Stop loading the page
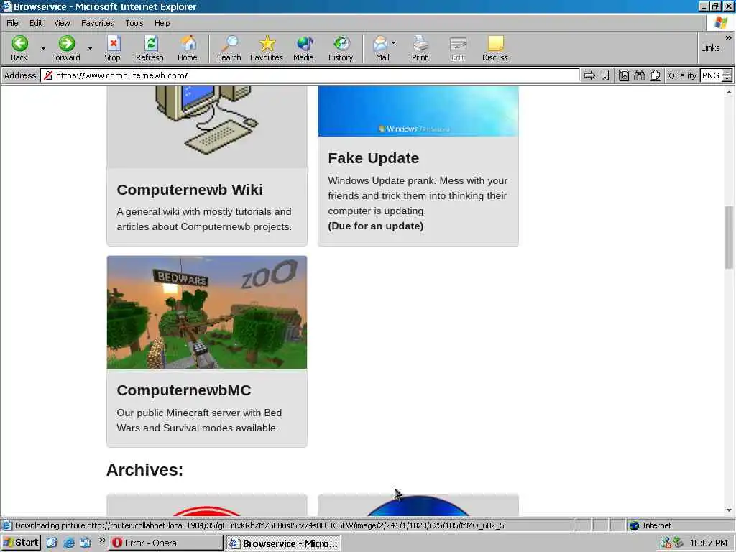736x552 pixels. click(112, 48)
